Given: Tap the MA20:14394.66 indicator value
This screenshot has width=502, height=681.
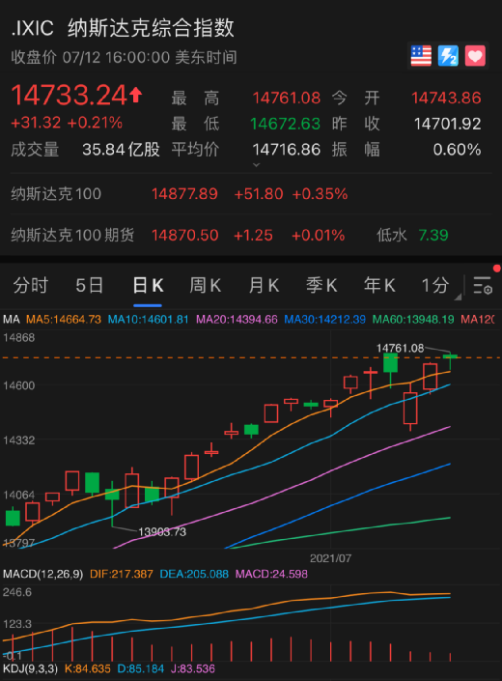Looking at the screenshot, I should point(237,320).
